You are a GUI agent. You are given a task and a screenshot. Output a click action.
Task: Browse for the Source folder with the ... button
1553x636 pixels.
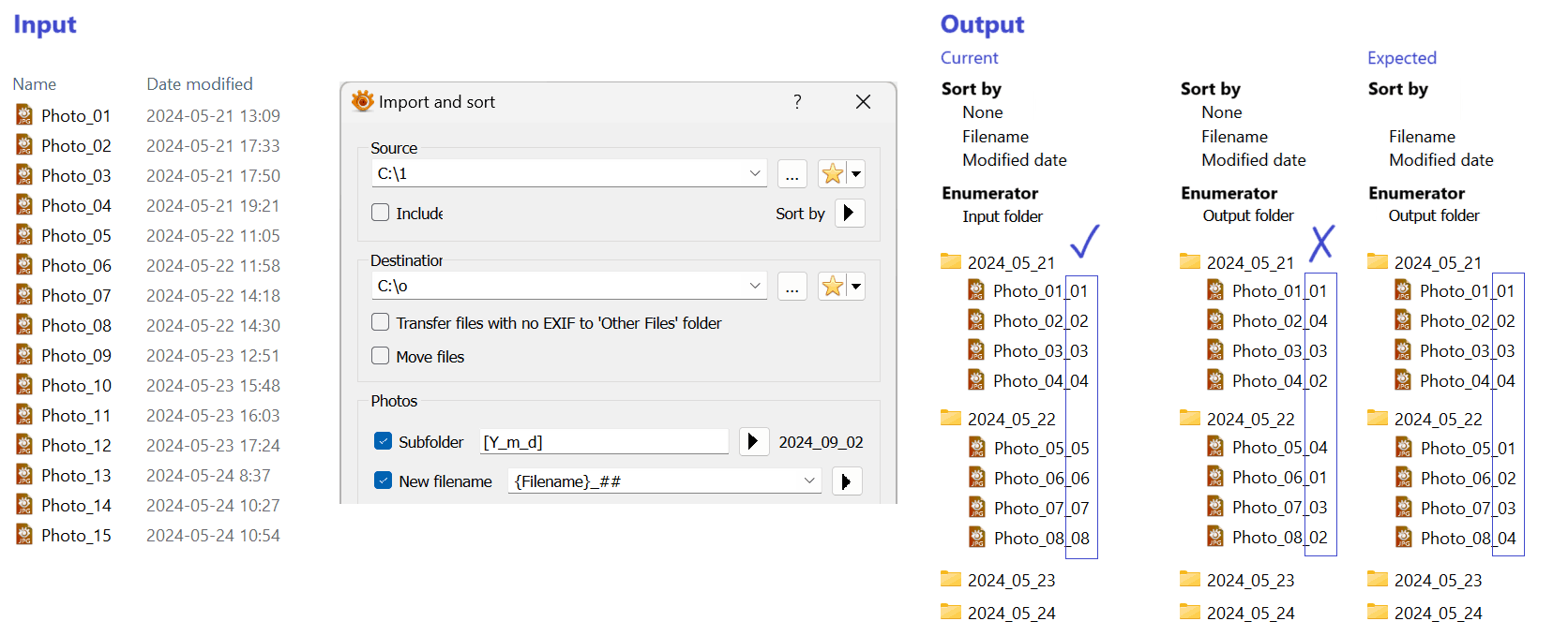pos(792,174)
